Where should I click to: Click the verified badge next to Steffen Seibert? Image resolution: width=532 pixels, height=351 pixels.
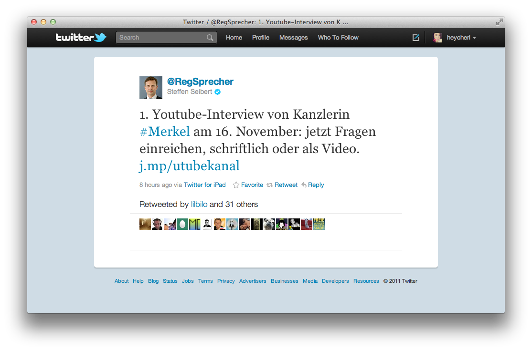(x=217, y=92)
